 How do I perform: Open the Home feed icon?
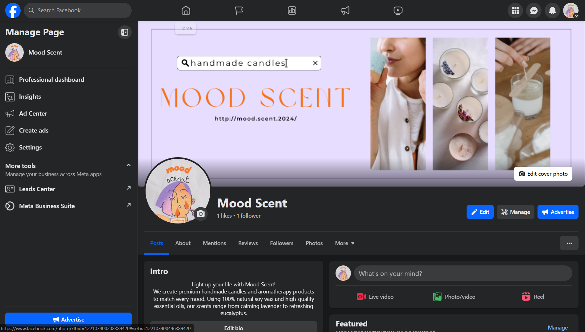click(x=186, y=10)
